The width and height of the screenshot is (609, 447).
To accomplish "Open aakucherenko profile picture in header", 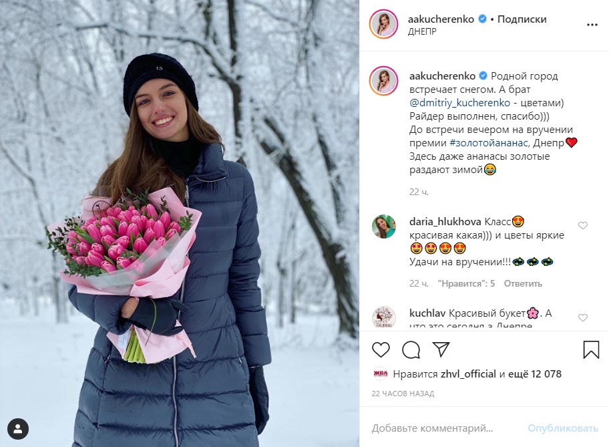I will pos(383,24).
